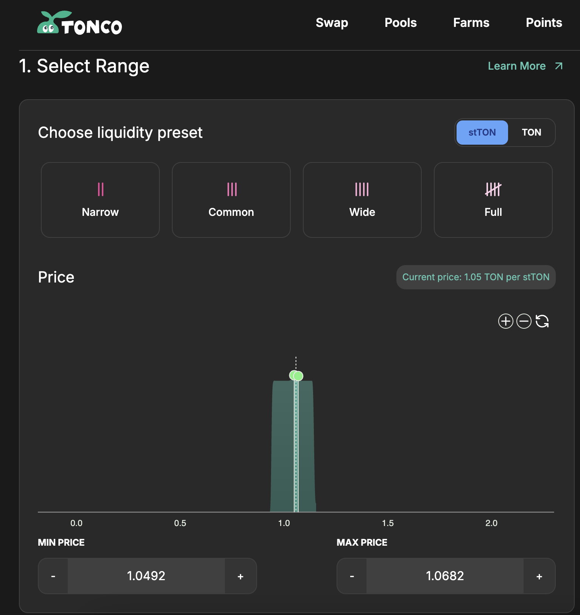Click the Learn More arrow icon

click(558, 66)
